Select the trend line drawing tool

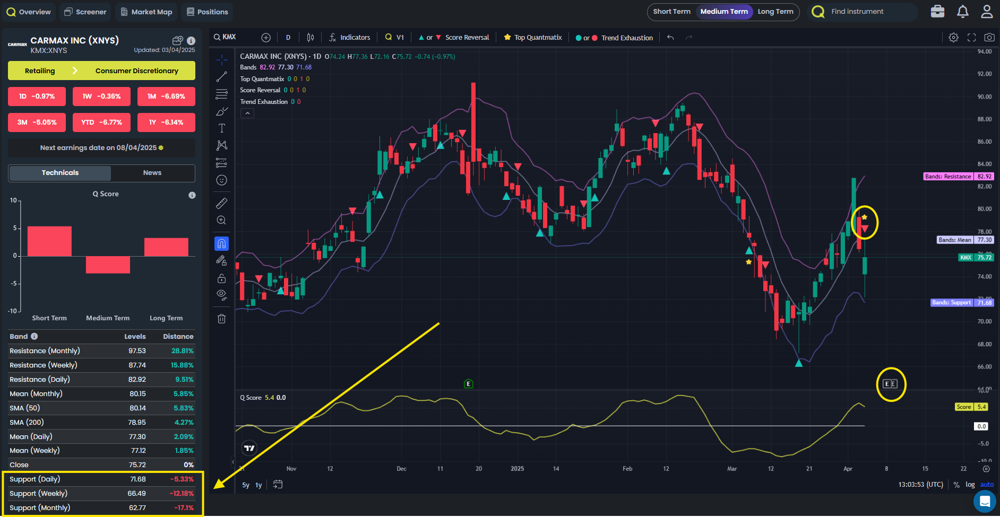coord(222,77)
